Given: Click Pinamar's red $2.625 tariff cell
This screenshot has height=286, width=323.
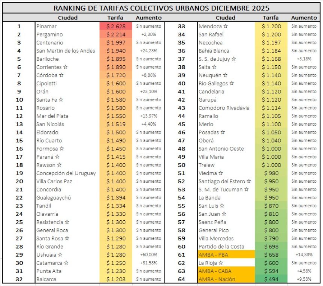Looking at the screenshot, I should click(115, 26).
